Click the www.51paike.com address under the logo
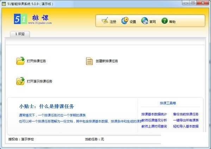The height and width of the screenshot is (149, 211). 40,23
